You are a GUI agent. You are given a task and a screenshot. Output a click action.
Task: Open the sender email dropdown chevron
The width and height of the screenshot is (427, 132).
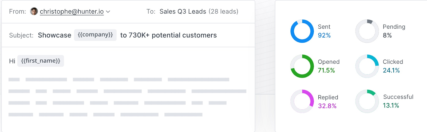[x=108, y=12]
